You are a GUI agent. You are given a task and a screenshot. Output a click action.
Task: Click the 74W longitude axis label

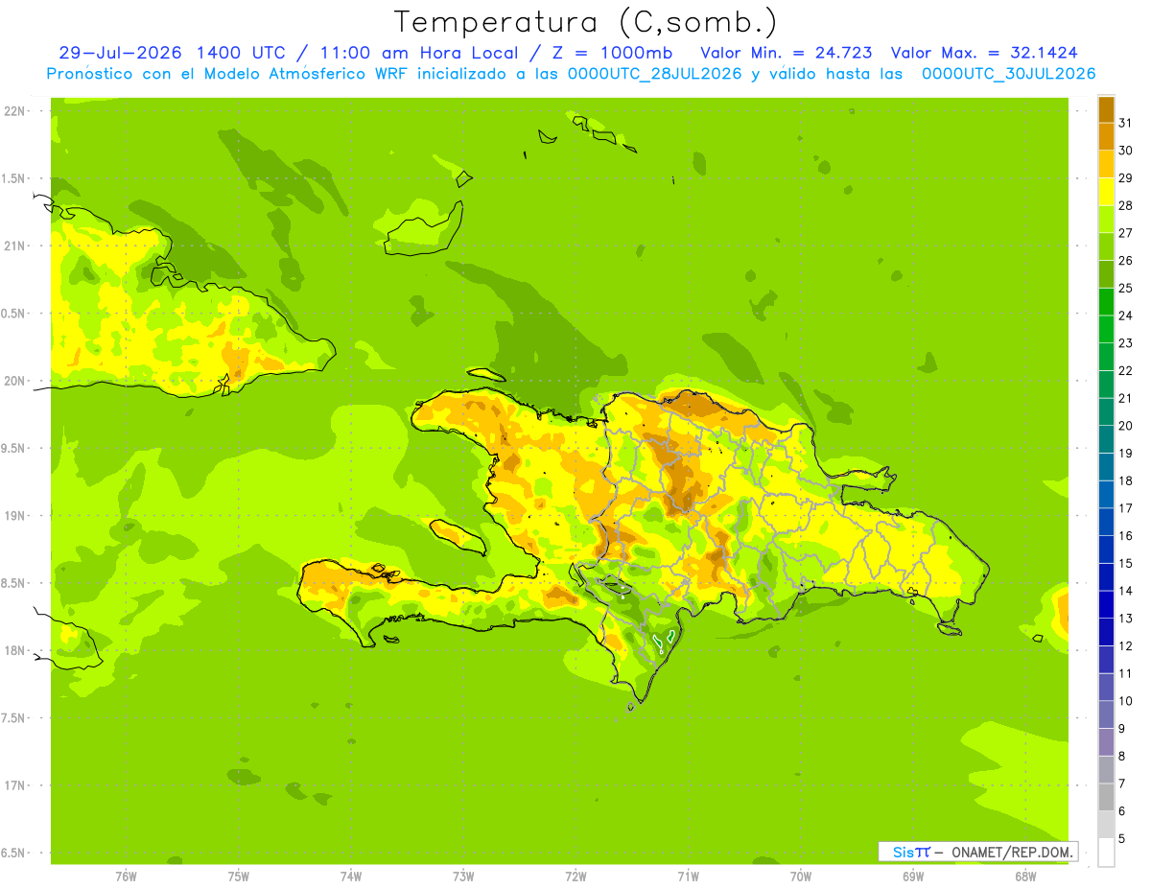click(350, 876)
